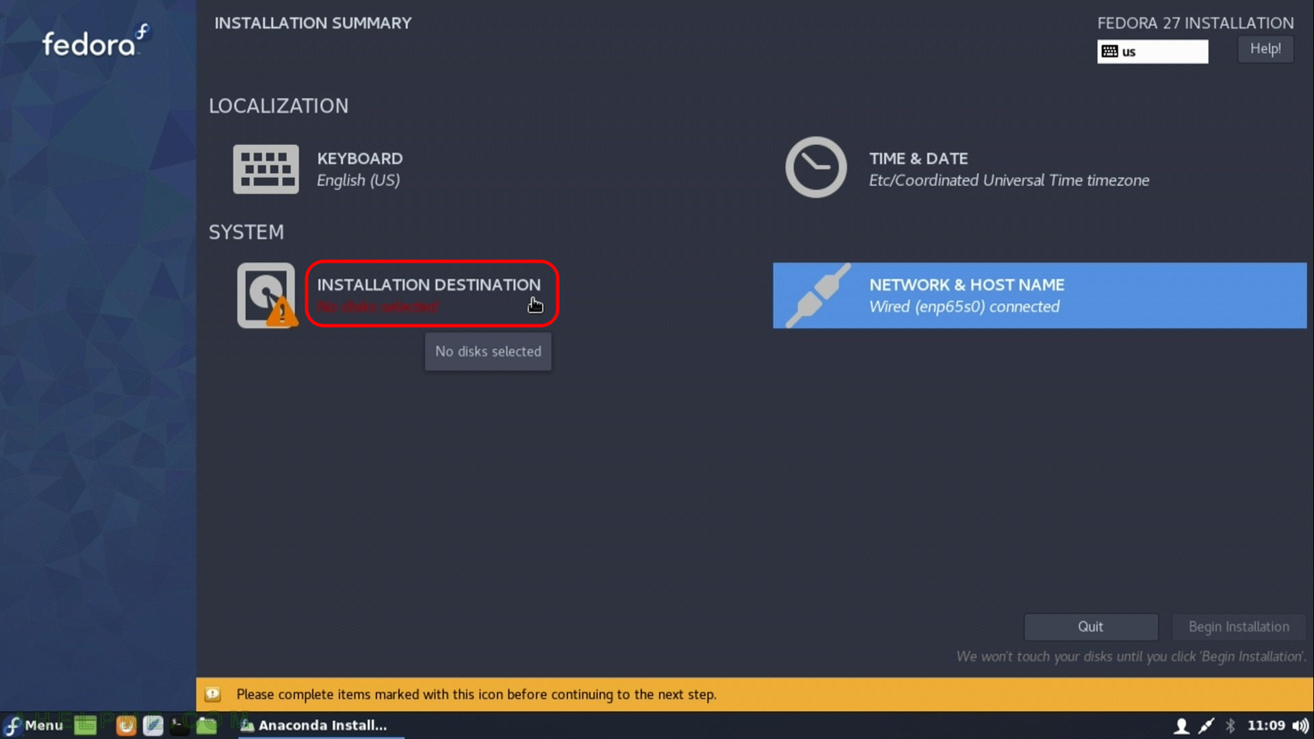Click the Help! button

1265,49
